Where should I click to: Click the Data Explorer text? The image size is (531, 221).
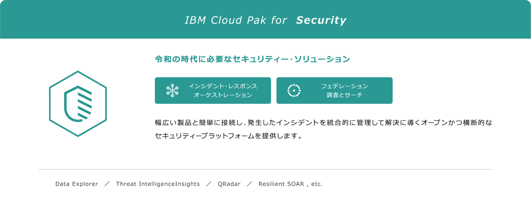[77, 184]
